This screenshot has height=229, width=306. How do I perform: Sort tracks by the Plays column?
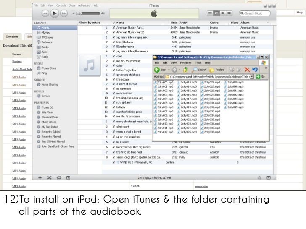235,23
